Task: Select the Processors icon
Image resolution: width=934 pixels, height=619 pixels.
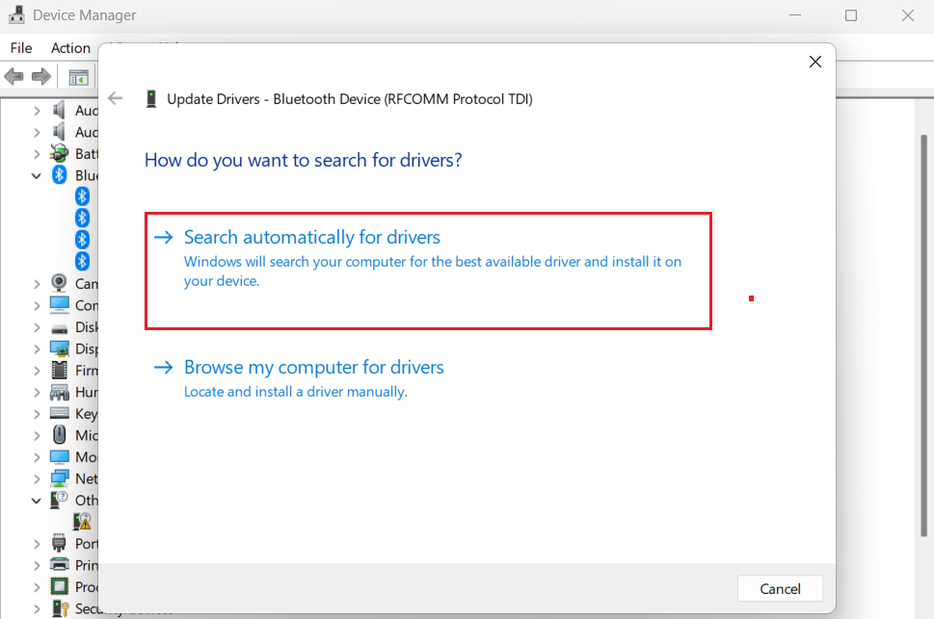Action: pyautogui.click(x=59, y=586)
